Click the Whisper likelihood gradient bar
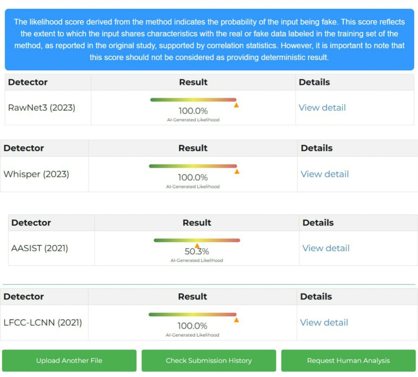 (193, 166)
